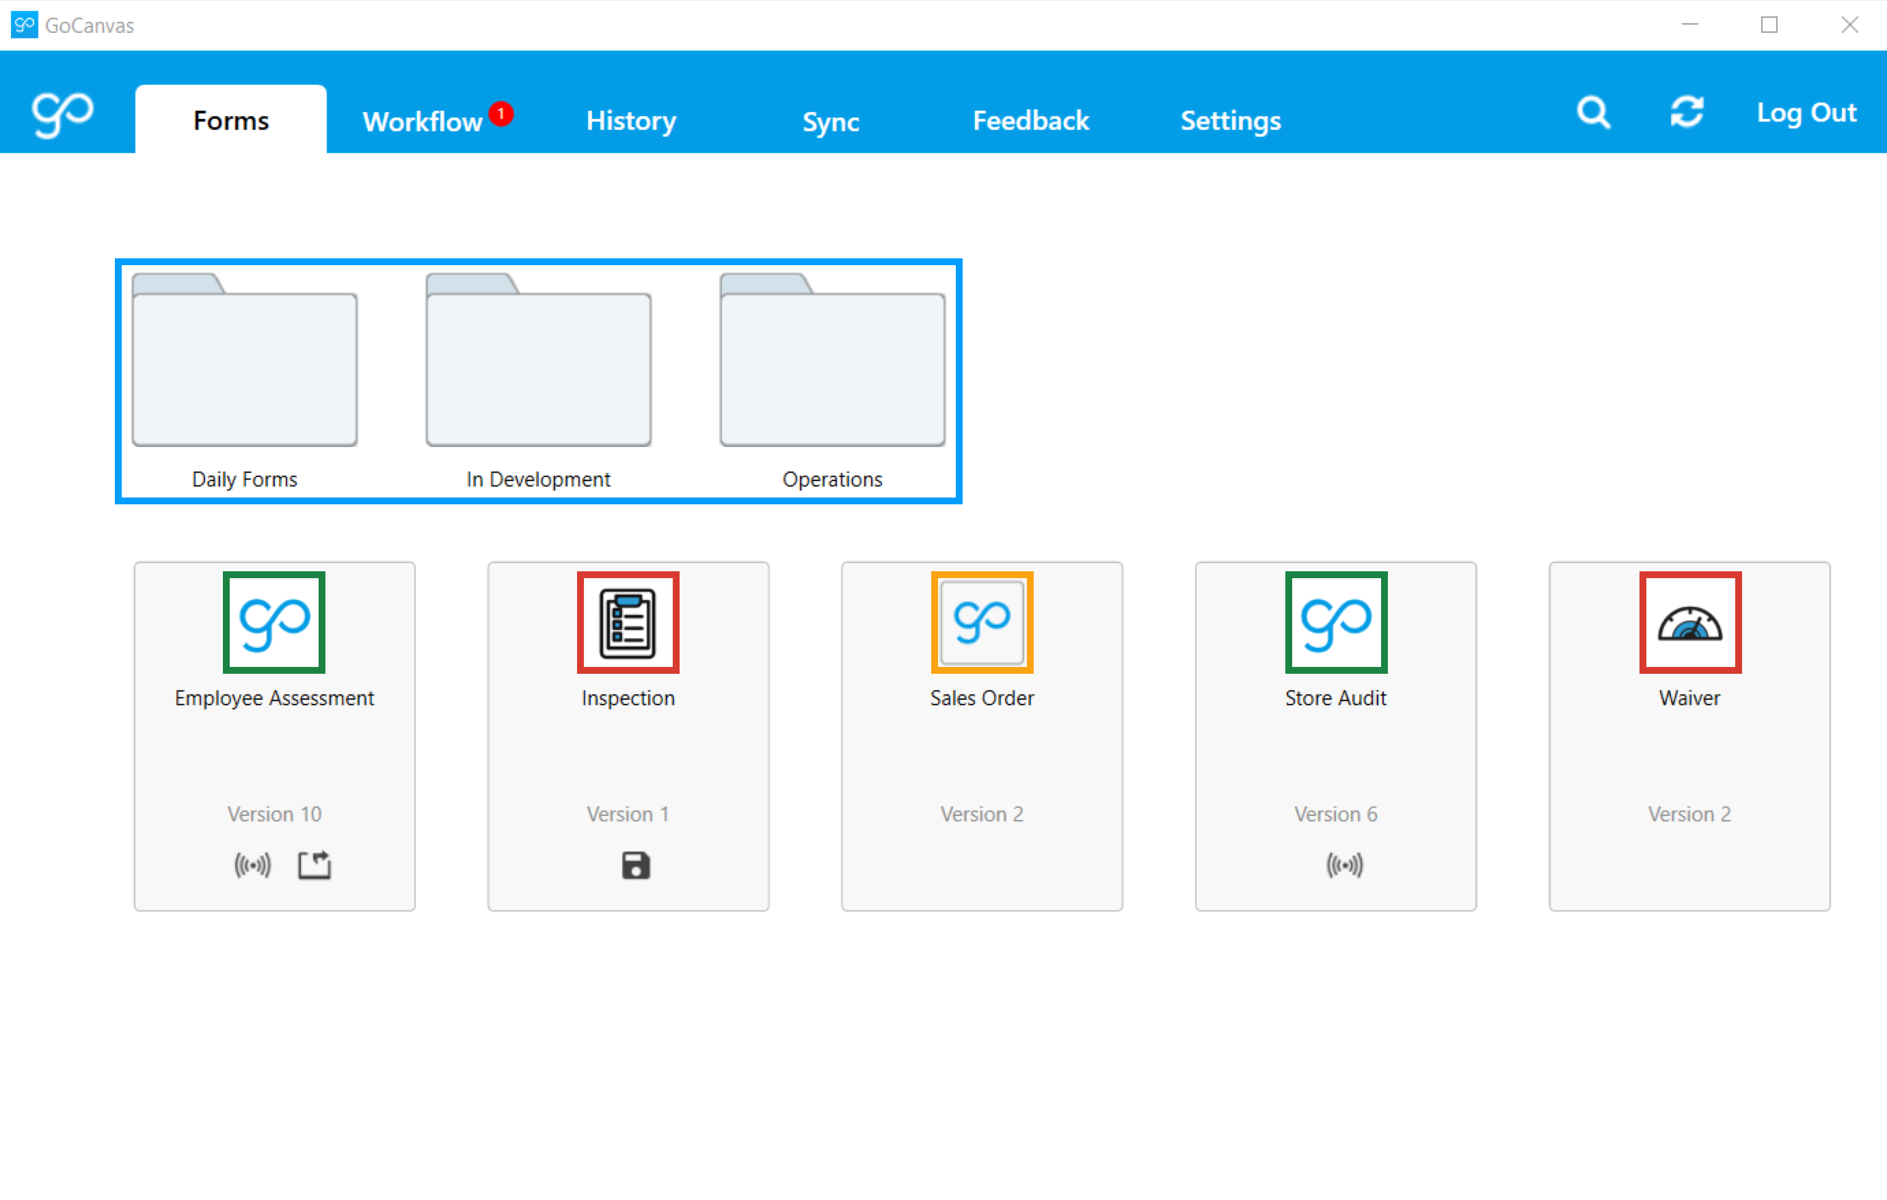1887x1200 pixels.
Task: Click the Version 1 label on Inspection
Action: tap(628, 814)
